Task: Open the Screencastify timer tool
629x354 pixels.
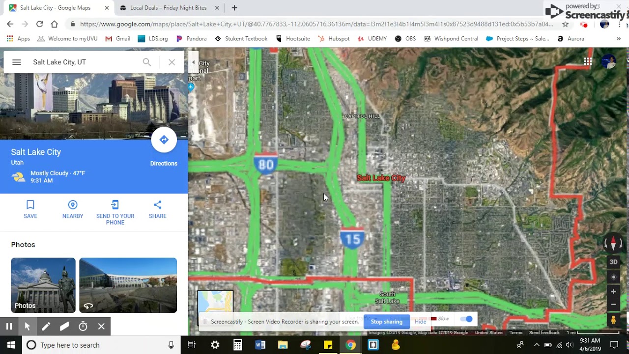Action: 83,326
